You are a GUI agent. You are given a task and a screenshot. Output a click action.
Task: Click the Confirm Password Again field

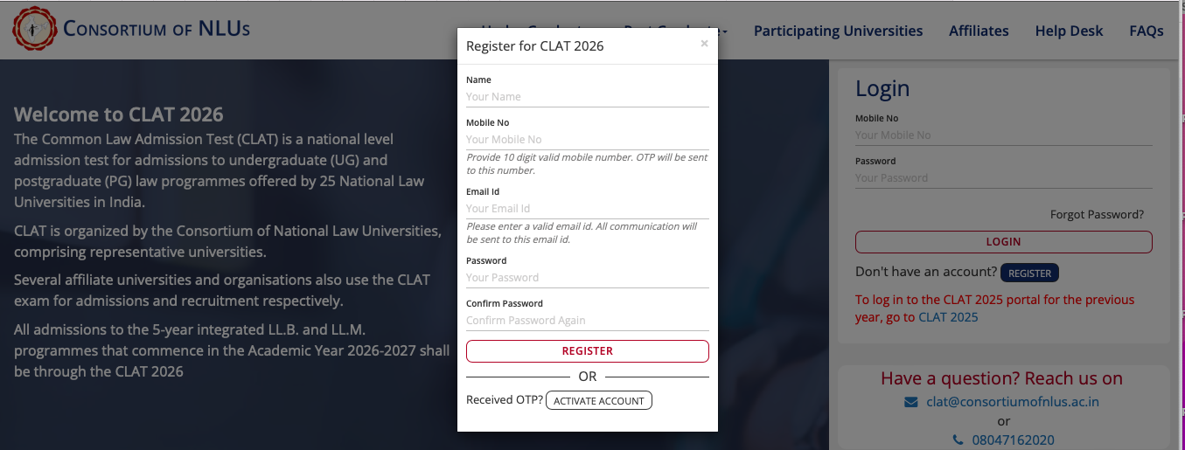pos(588,321)
